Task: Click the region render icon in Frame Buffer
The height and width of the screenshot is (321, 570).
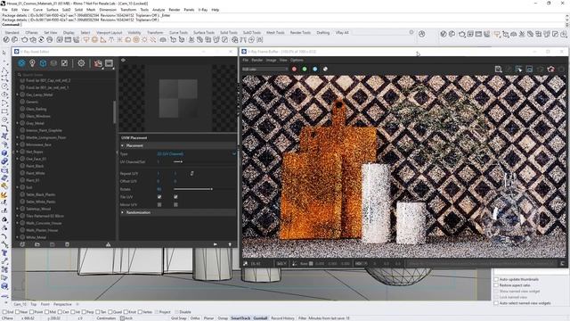Action: click(x=518, y=69)
